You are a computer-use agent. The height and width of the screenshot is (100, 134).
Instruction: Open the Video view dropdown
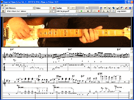pyautogui.click(x=50, y=8)
